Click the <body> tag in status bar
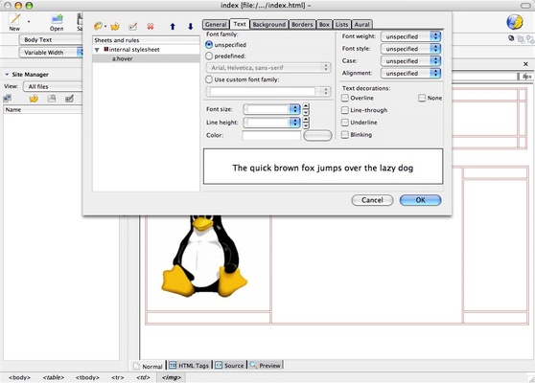 pos(19,377)
